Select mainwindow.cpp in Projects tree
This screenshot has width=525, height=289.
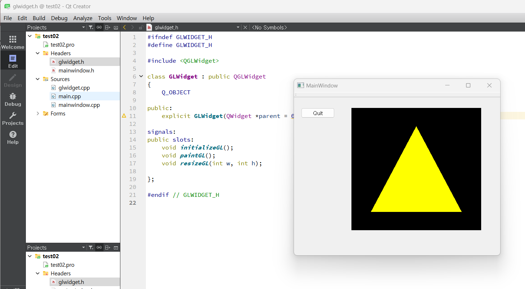pos(79,105)
